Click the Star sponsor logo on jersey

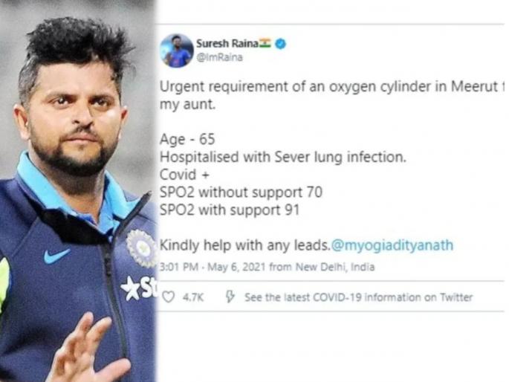139,288
